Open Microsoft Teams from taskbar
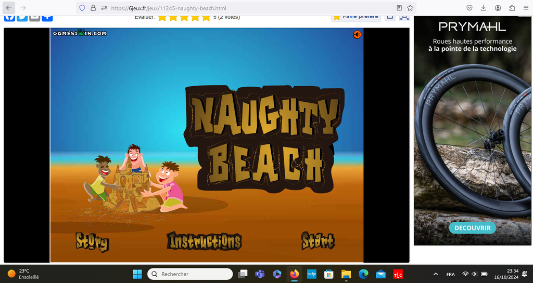 [x=260, y=274]
